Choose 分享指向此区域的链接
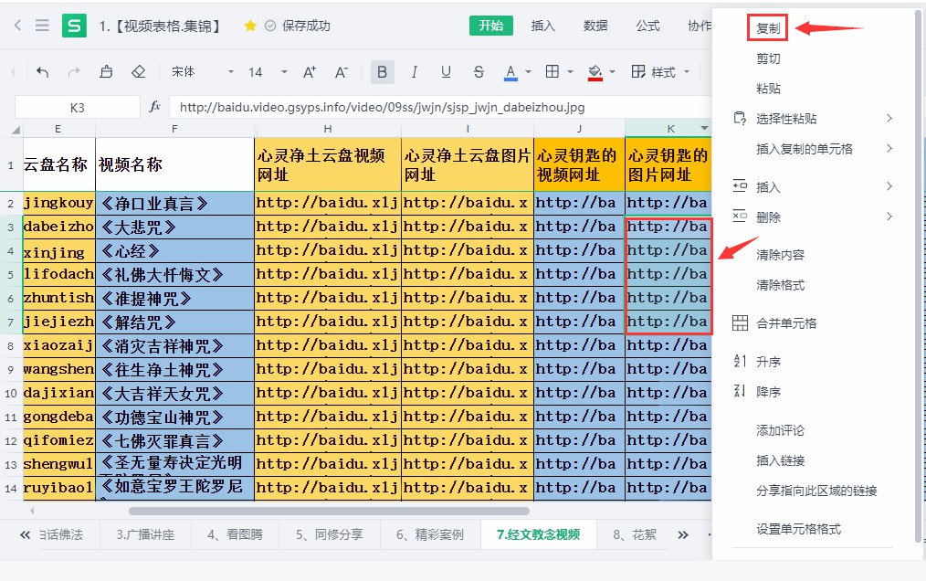The image size is (926, 581). point(816,491)
